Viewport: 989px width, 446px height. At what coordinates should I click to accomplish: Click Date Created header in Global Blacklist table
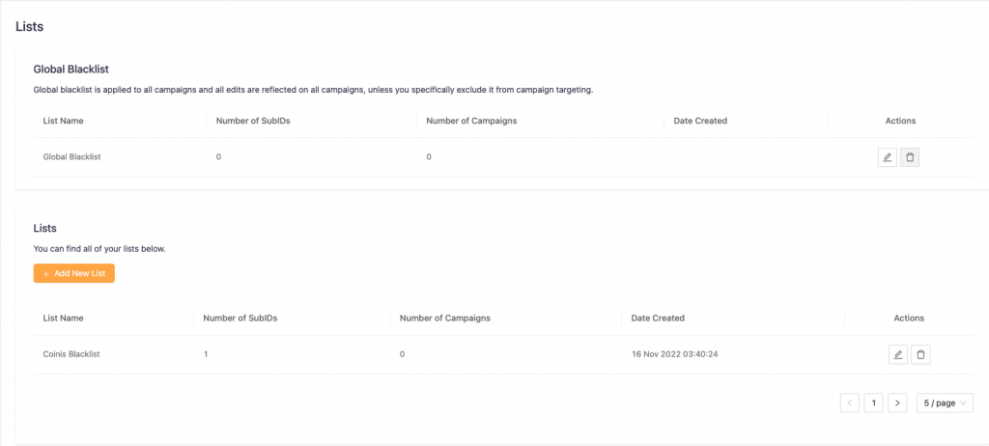click(700, 121)
